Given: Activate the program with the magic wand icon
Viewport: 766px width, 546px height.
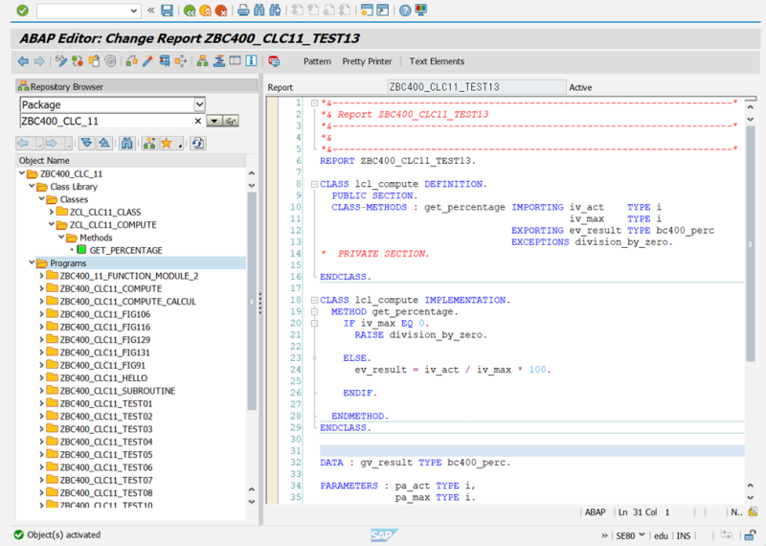Looking at the screenshot, I should coord(147,61).
